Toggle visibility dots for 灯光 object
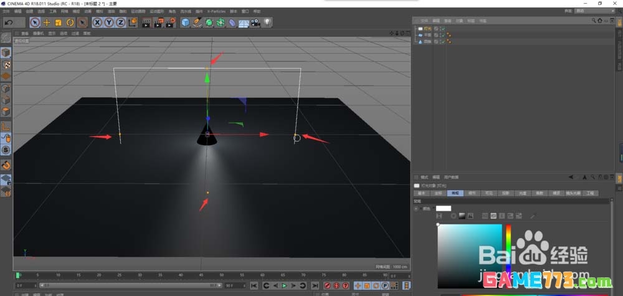This screenshot has height=296, width=623. pos(439,29)
